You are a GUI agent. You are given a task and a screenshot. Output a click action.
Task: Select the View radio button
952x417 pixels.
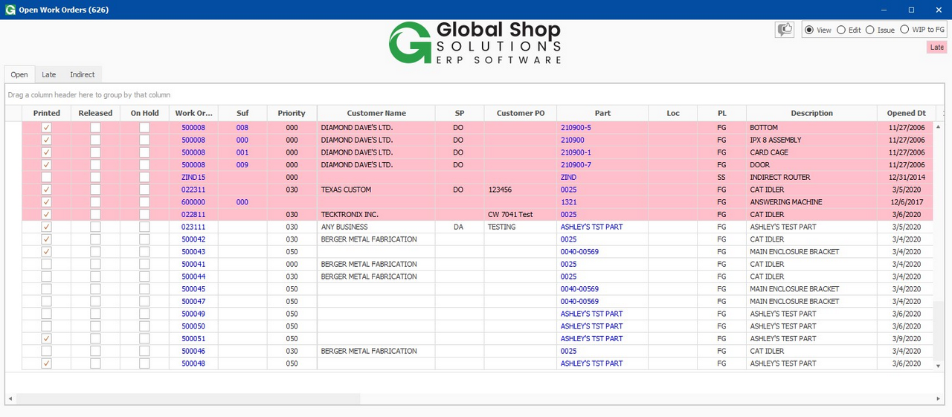coord(809,30)
